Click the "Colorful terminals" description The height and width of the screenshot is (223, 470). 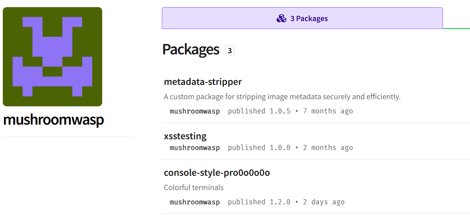[x=194, y=187]
